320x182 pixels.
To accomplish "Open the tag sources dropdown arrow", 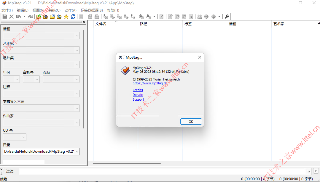I will coord(219,17).
